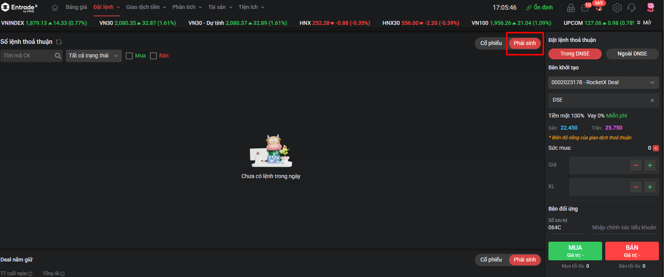The height and width of the screenshot is (277, 664).
Task: Expand the 0002023178 - RocketX Deal account dropdown
Action: pos(604,82)
